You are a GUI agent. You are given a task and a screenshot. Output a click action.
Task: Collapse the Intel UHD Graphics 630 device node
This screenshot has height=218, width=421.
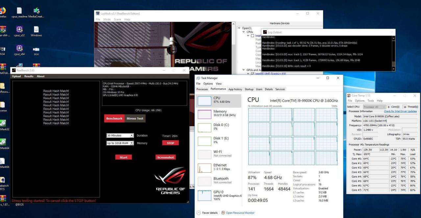(248, 74)
